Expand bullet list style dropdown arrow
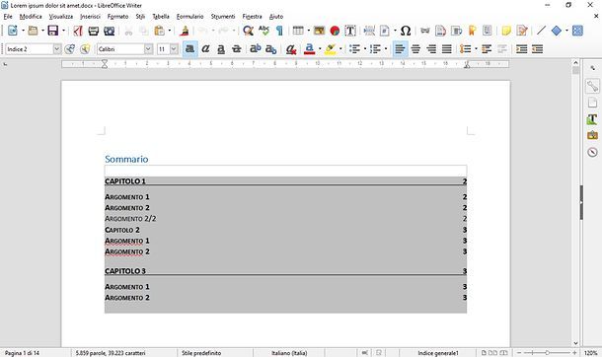Image resolution: width=602 pixels, height=357 pixels. pyautogui.click(x=365, y=49)
